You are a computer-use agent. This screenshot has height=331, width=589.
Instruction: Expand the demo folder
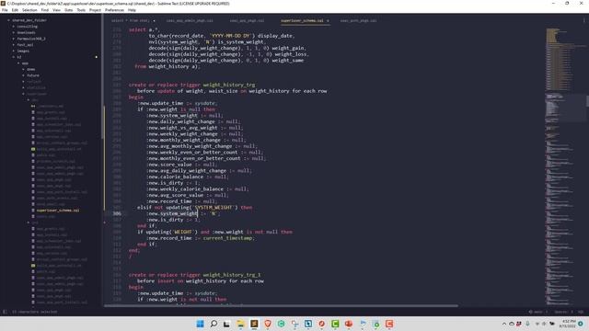[x=23, y=69]
